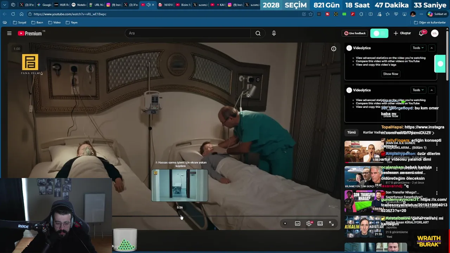
Task: Pause the video in player controls
Action: (x=285, y=223)
